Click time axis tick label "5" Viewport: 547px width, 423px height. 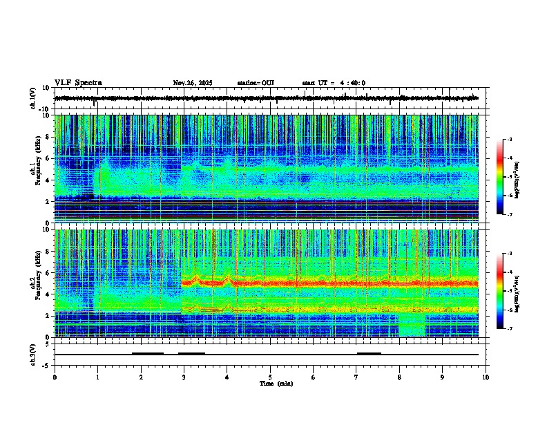pos(270,377)
